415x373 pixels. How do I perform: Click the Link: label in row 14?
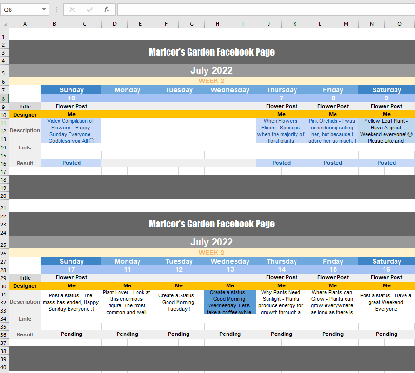[x=25, y=147]
